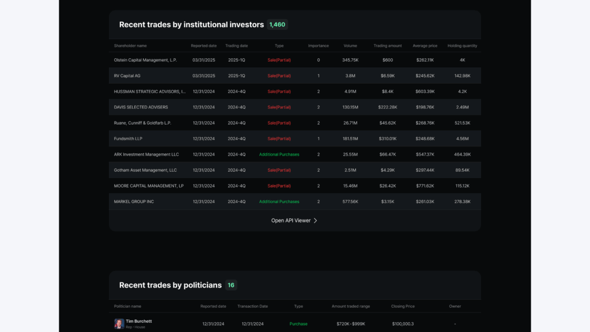The width and height of the screenshot is (590, 332).
Task: Click the 142.98K holding quantity
Action: (462, 76)
